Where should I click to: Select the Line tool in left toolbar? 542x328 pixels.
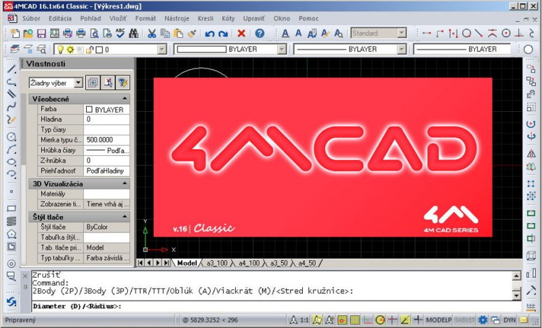click(12, 69)
